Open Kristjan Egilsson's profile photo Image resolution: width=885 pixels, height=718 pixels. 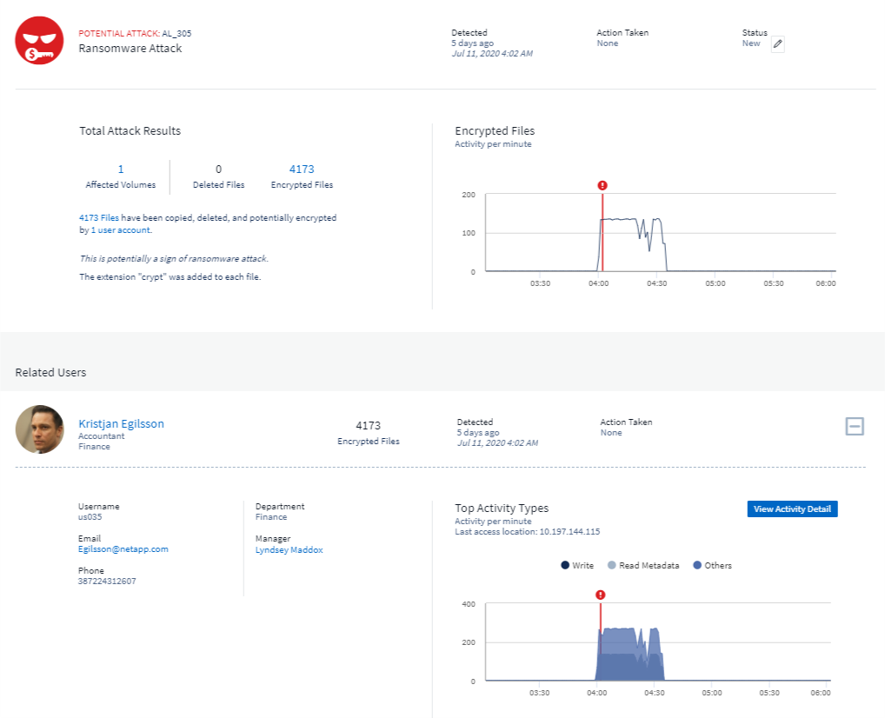[39, 429]
